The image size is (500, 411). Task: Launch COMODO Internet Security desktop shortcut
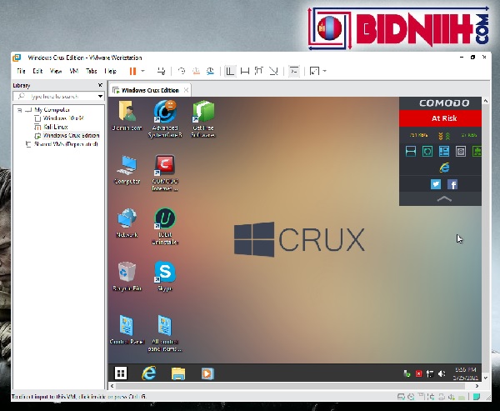tap(165, 173)
